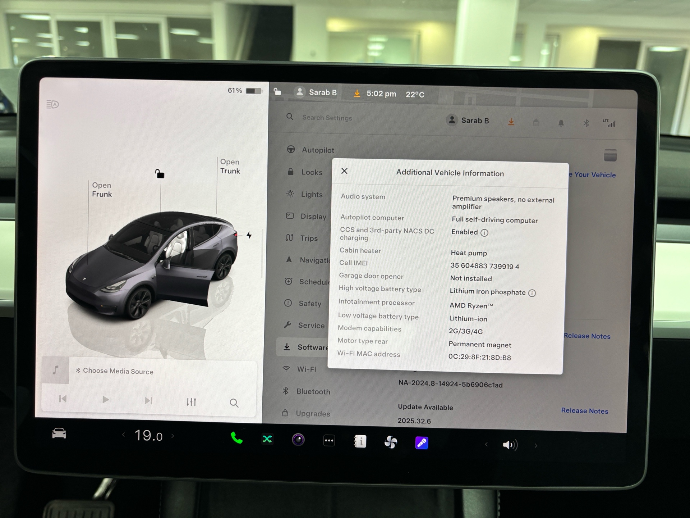The width and height of the screenshot is (690, 518).
Task: Open the Frunk
Action: [102, 190]
